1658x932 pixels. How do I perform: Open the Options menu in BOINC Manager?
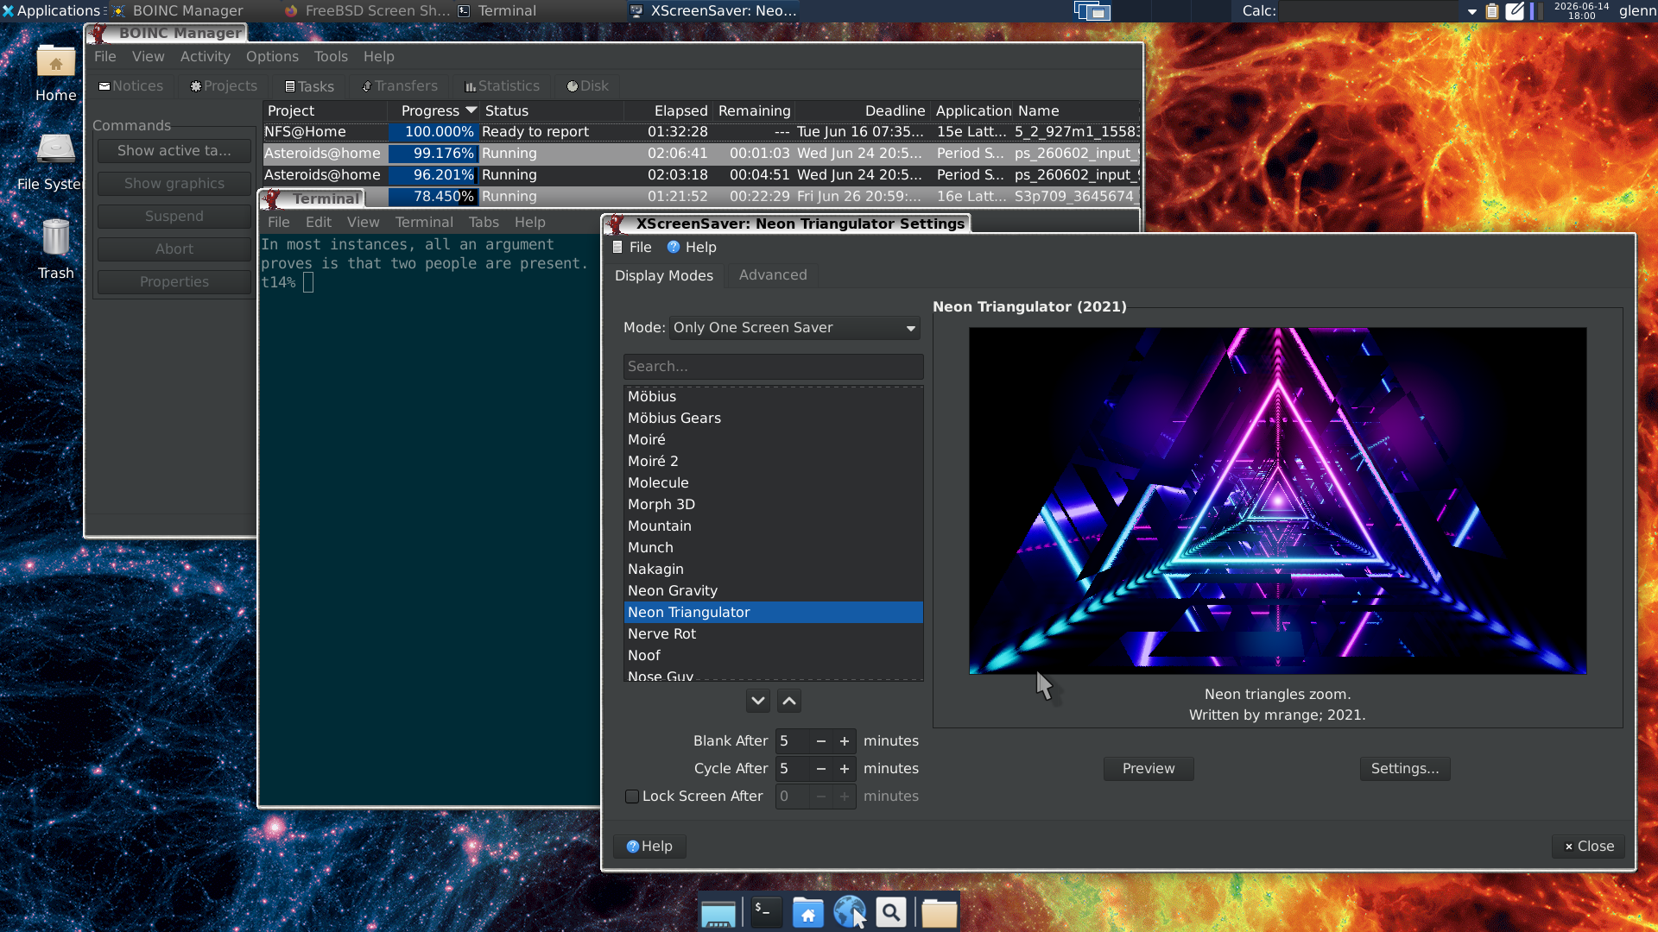coord(272,56)
